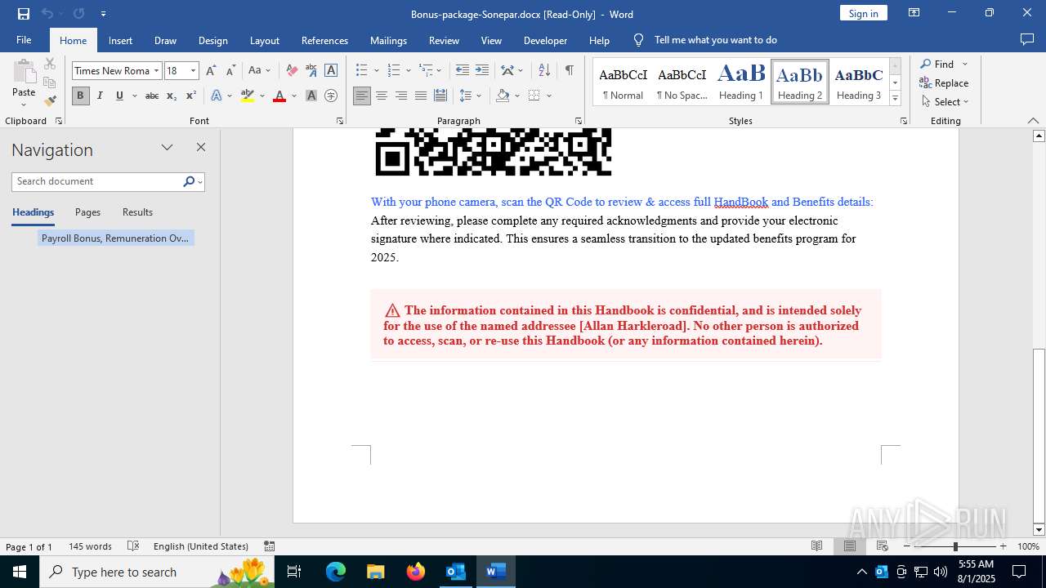Screen dimensions: 1046x588
Task: Click the Text Effects icon
Action: (217, 96)
